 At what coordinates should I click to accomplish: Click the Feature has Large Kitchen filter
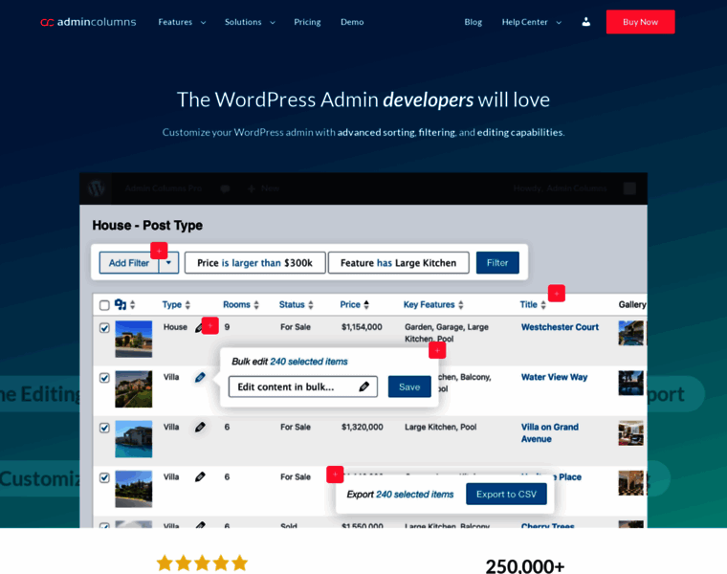(398, 263)
